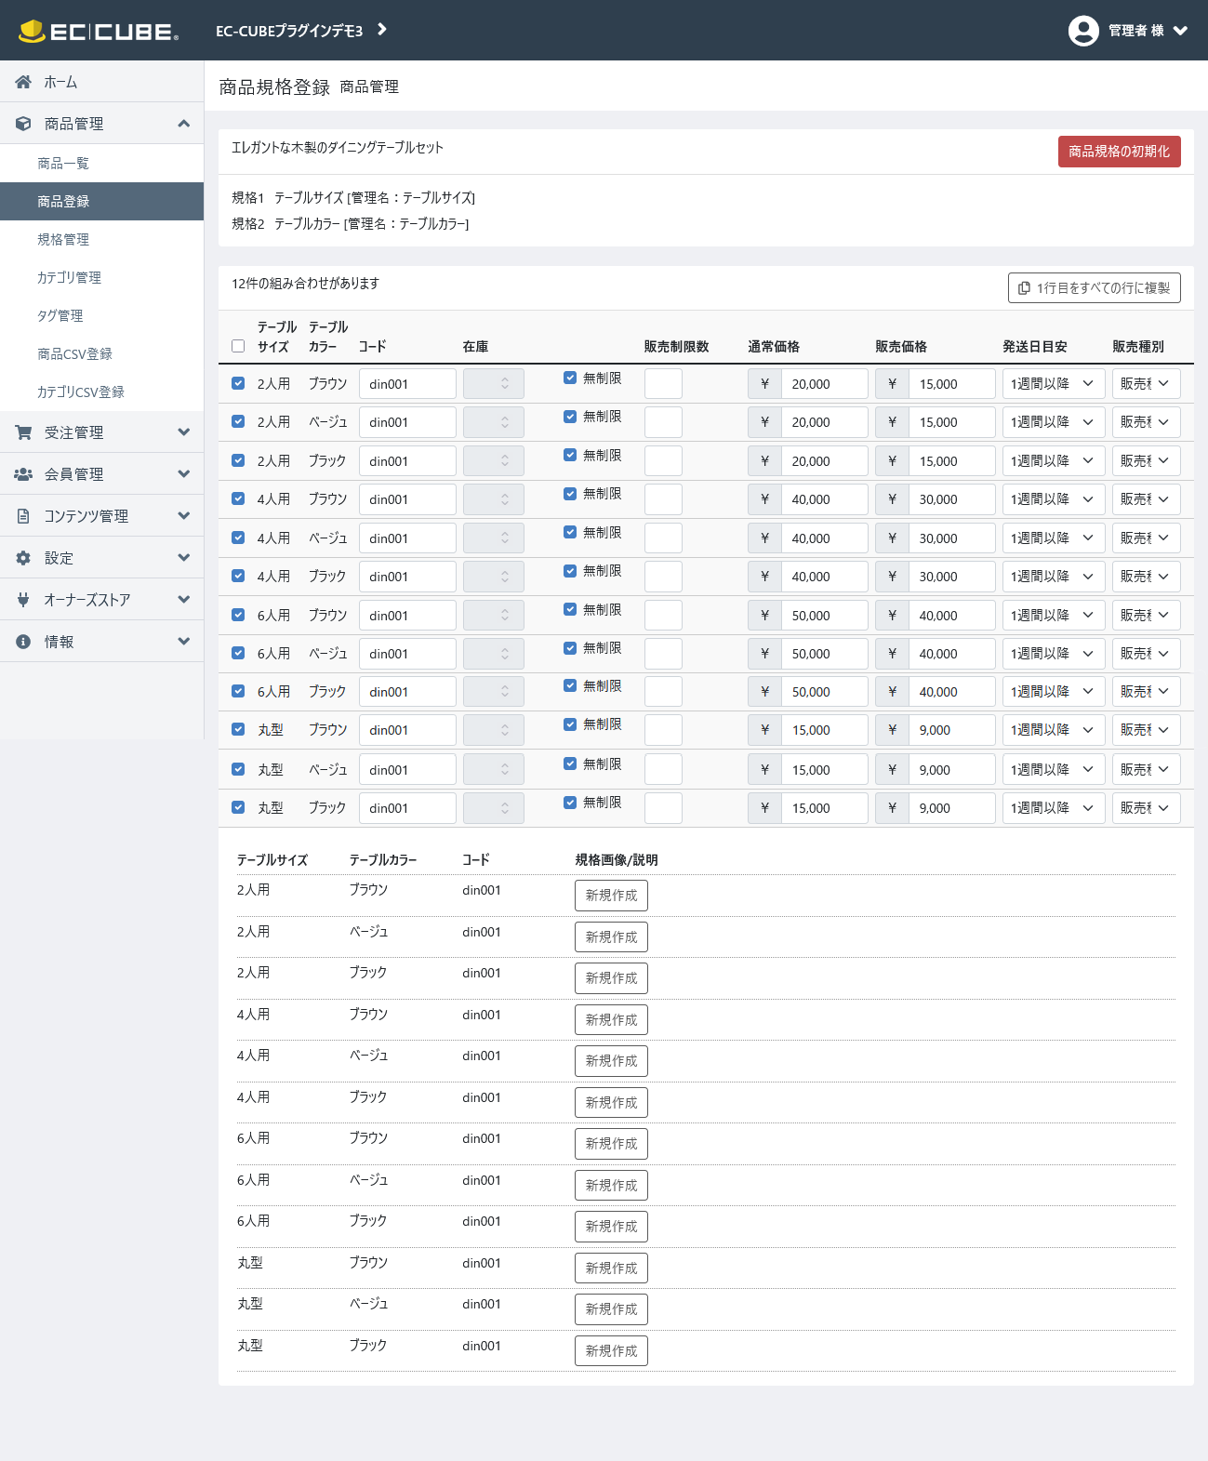This screenshot has height=1461, width=1208.
Task: Open 販売種別 dropdown in the last row
Action: pos(1146,808)
